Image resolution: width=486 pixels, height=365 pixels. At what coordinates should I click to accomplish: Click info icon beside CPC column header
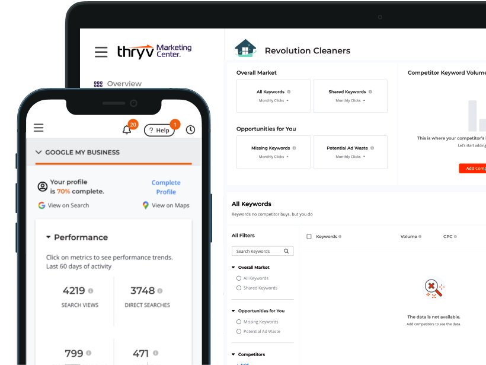pos(455,236)
